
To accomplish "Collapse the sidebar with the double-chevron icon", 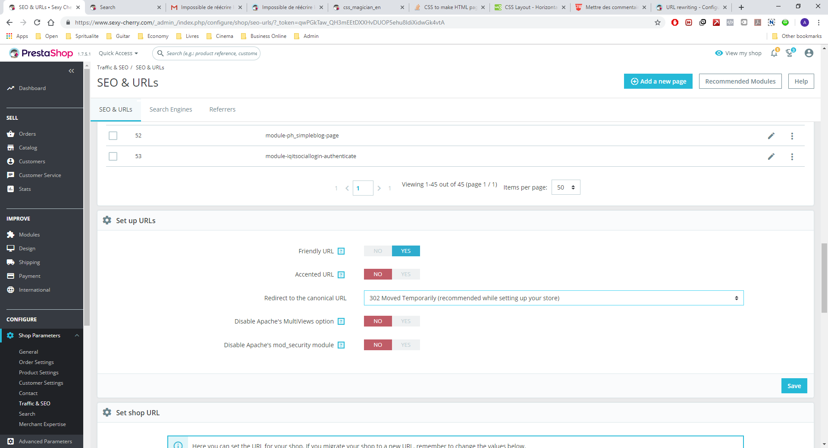I will pyautogui.click(x=71, y=71).
